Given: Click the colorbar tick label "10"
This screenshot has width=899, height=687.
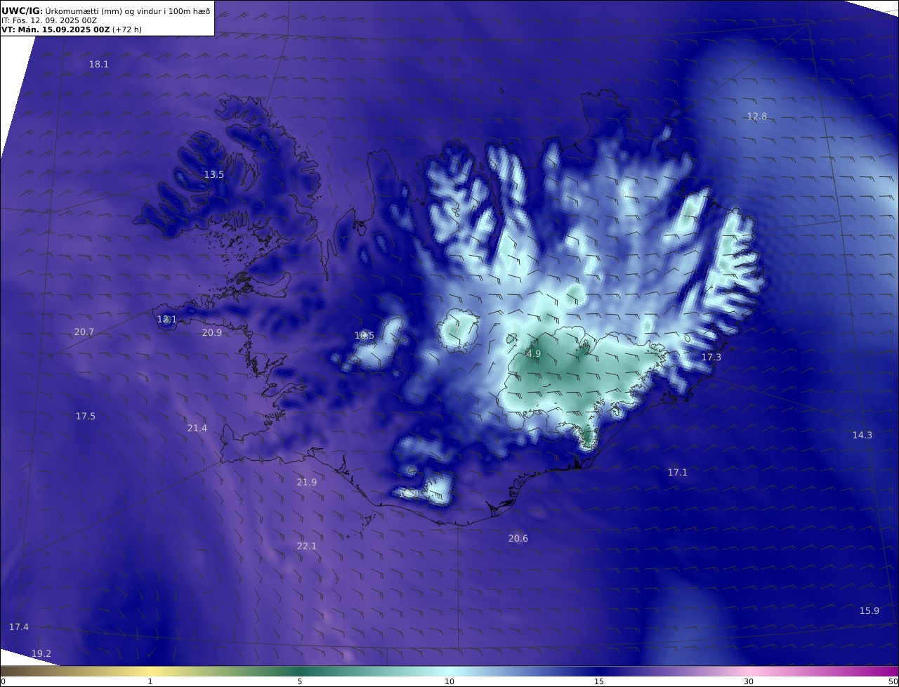Looking at the screenshot, I should [x=449, y=681].
